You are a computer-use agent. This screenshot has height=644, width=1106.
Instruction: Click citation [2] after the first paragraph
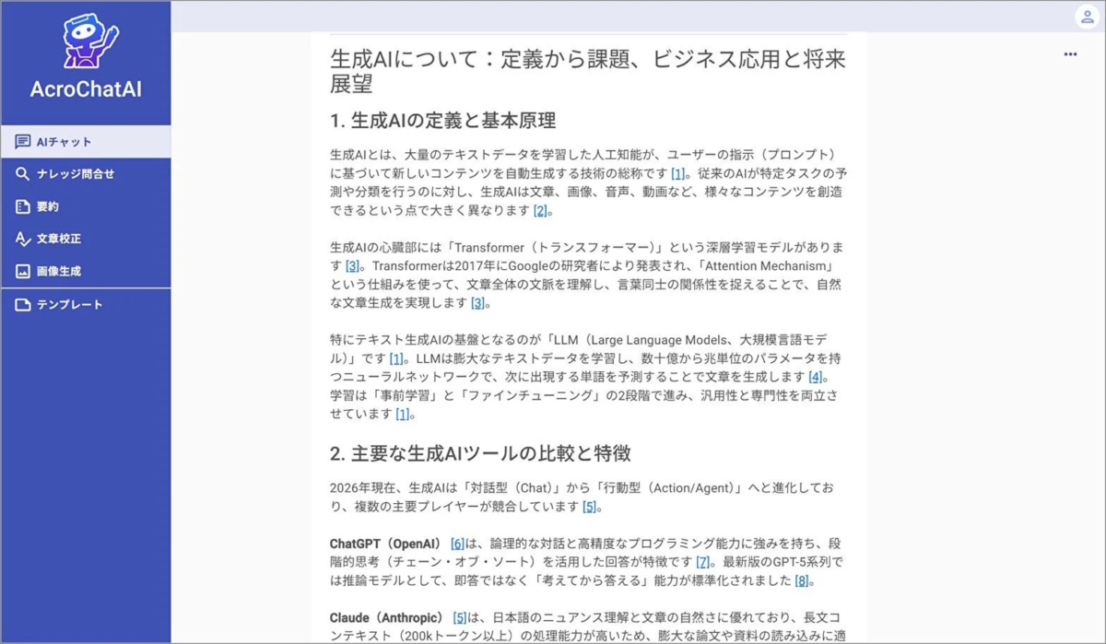[538, 210]
